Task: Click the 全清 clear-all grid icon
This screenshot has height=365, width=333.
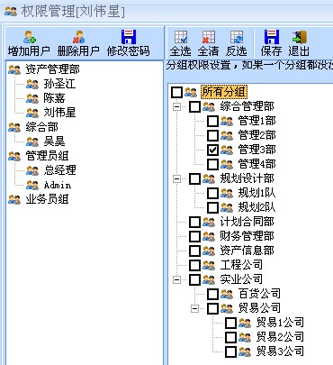Action: pyautogui.click(x=209, y=37)
